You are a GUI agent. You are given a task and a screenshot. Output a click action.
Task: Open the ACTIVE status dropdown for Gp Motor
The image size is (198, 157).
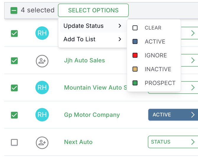(173, 115)
